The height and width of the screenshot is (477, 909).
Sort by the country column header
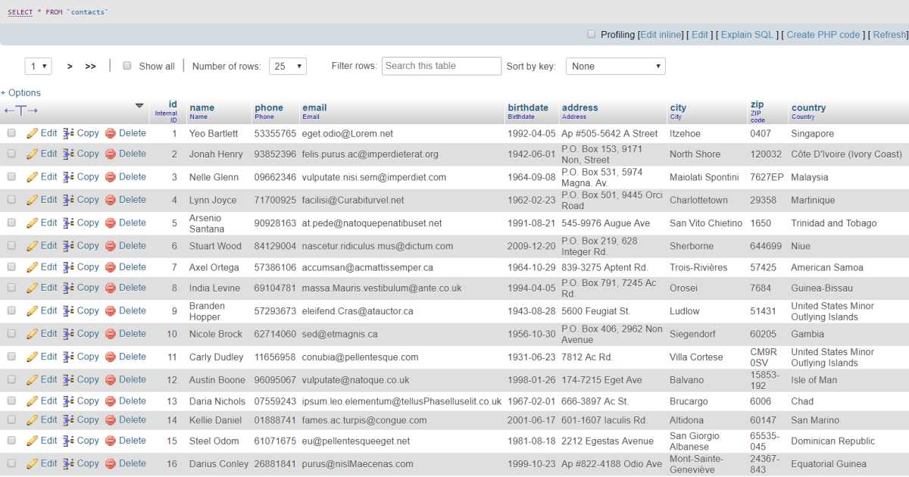pos(808,108)
